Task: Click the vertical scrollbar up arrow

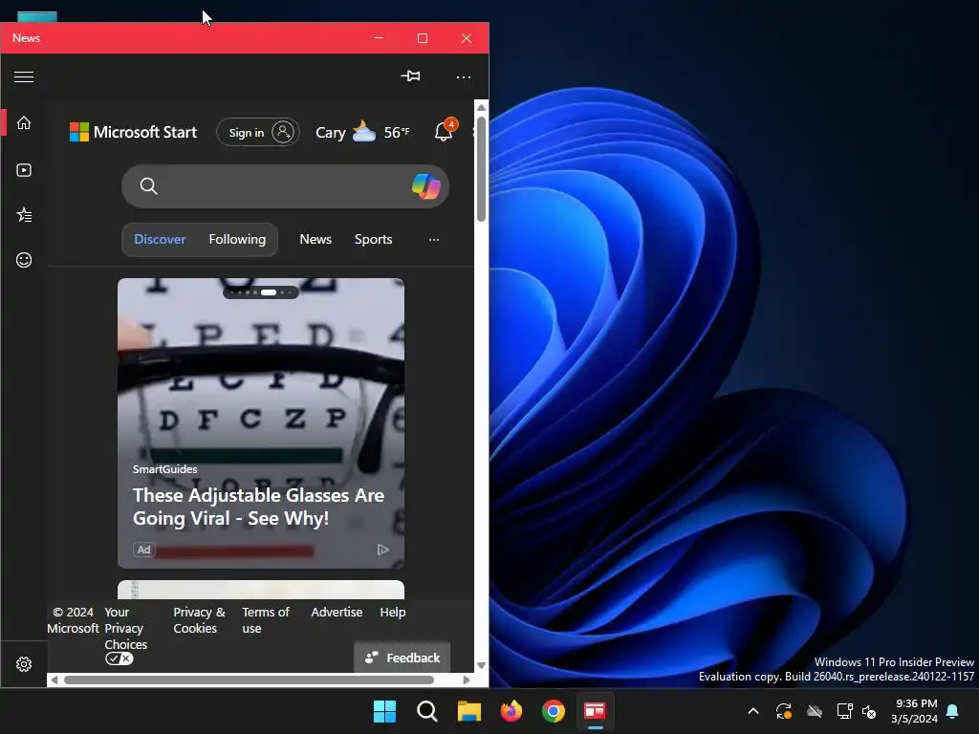Action: point(482,107)
